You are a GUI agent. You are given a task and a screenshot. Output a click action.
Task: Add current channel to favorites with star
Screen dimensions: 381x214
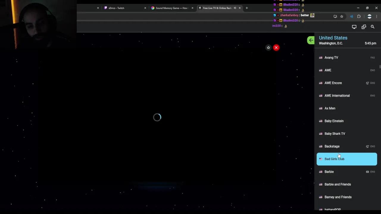tap(268, 48)
